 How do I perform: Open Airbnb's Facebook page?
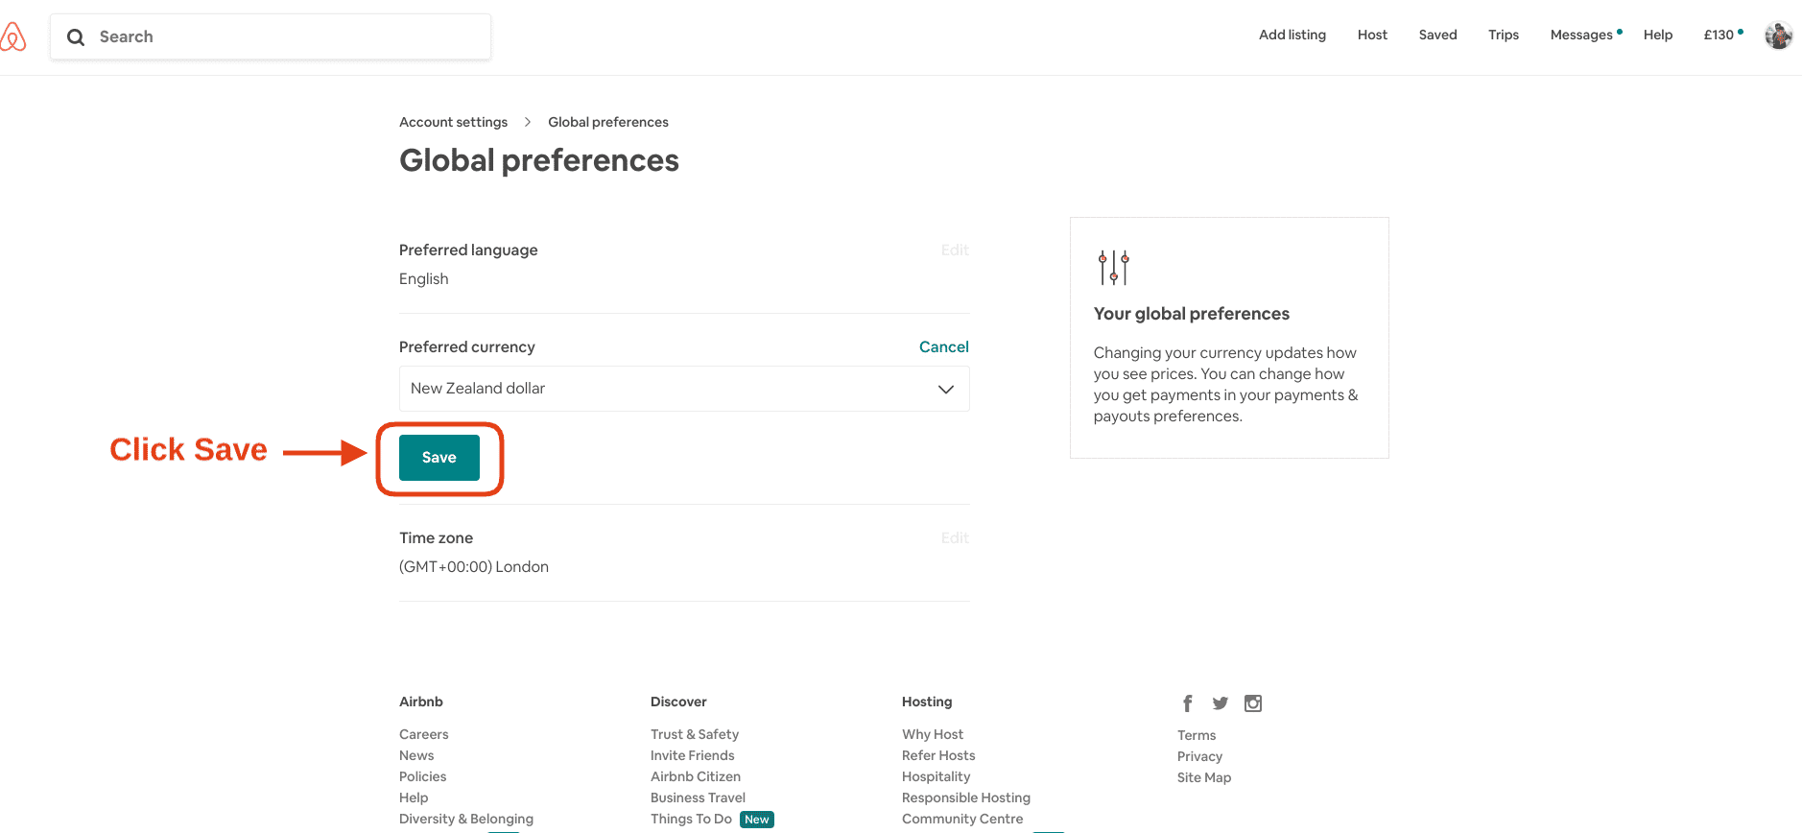click(x=1187, y=702)
